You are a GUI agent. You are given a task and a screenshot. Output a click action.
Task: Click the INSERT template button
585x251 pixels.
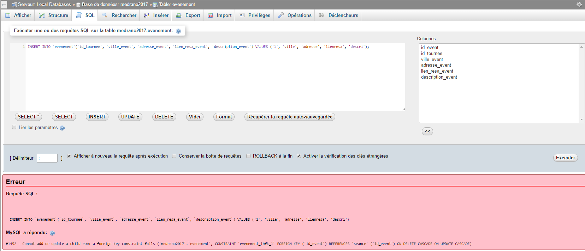pos(97,117)
